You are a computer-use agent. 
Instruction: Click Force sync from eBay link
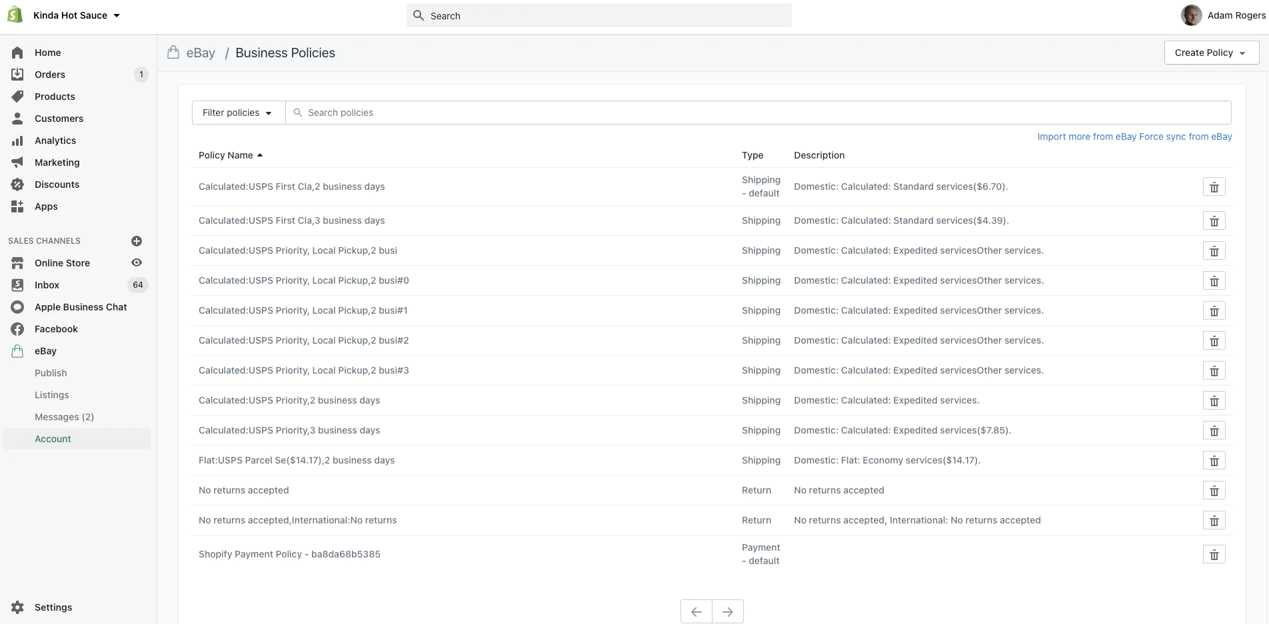click(x=1185, y=137)
